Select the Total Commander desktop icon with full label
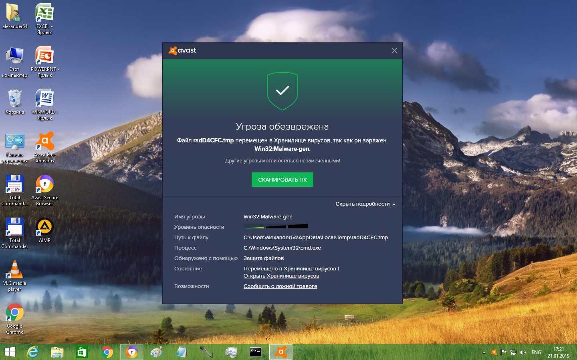The width and height of the screenshot is (577, 360). point(15,233)
